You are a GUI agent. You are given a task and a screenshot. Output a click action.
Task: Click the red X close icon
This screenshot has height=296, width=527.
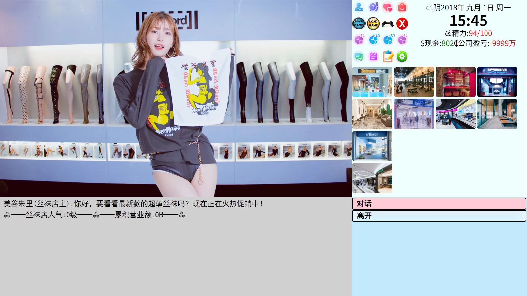point(402,24)
